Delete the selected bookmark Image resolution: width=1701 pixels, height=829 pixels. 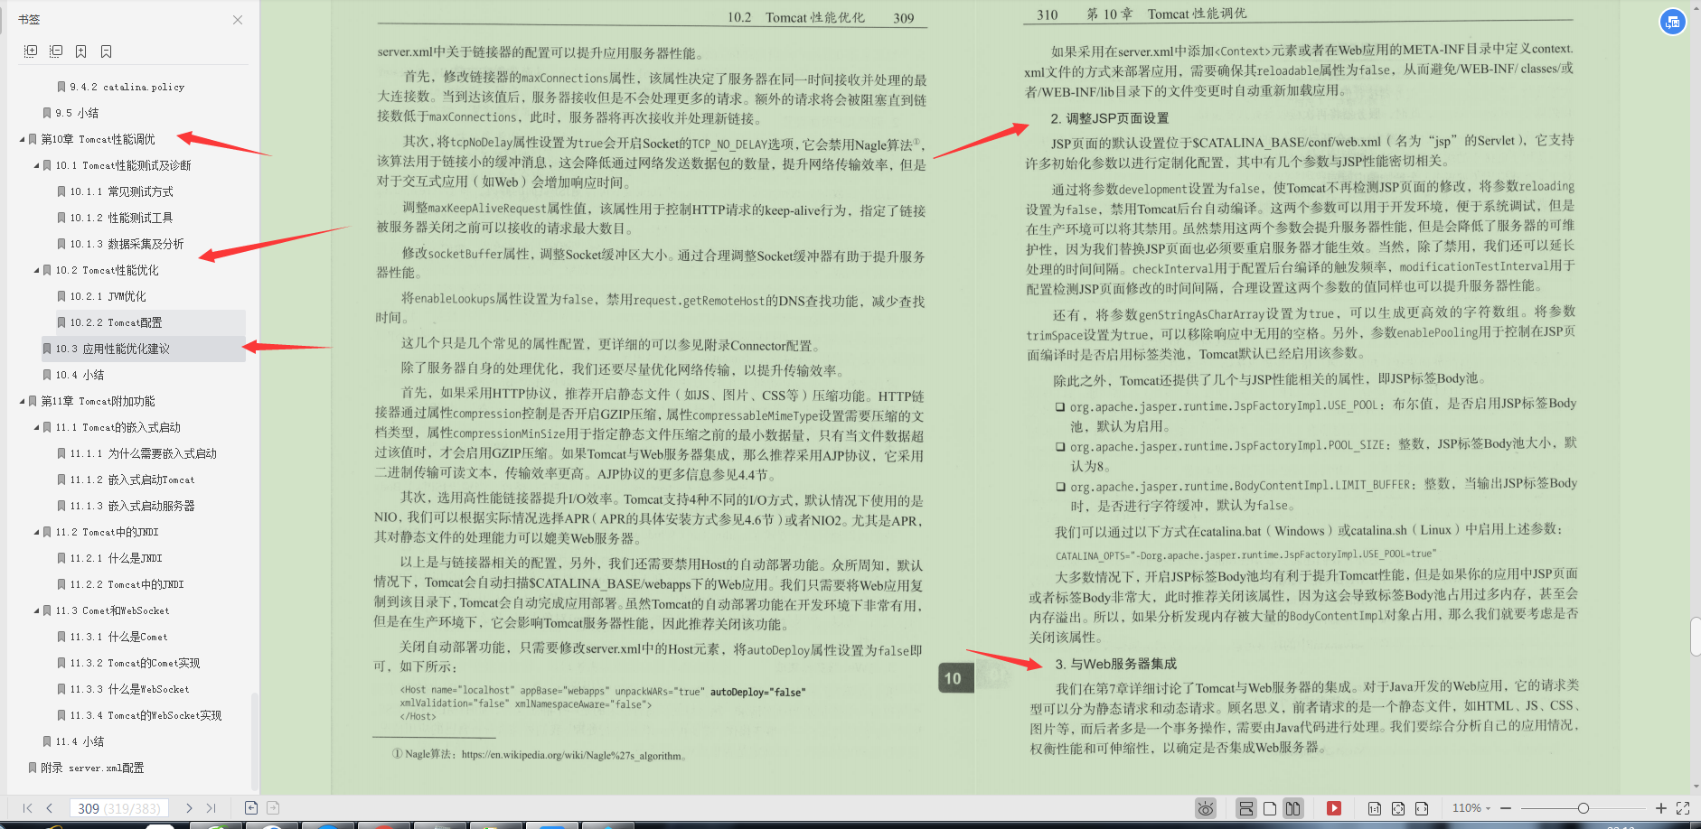pyautogui.click(x=106, y=51)
